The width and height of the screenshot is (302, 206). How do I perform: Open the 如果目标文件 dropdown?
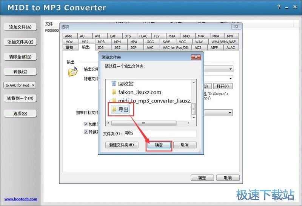[230, 113]
